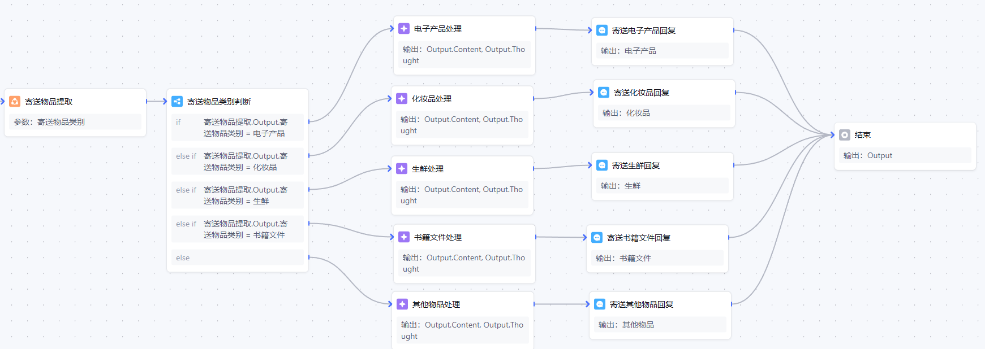Screen dimensions: 985x349
Task: Click the blue branch icon of 寄送物品类别判断
Action: tap(177, 102)
